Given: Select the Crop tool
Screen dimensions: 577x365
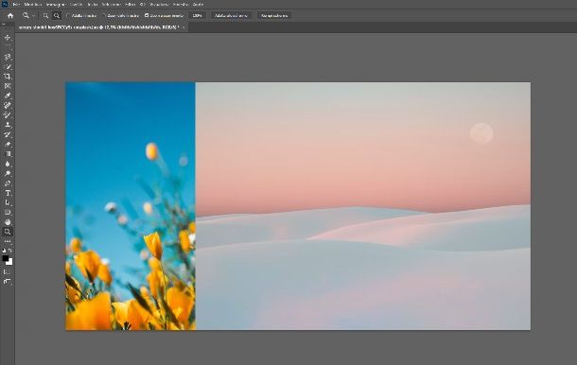Looking at the screenshot, I should [8, 77].
